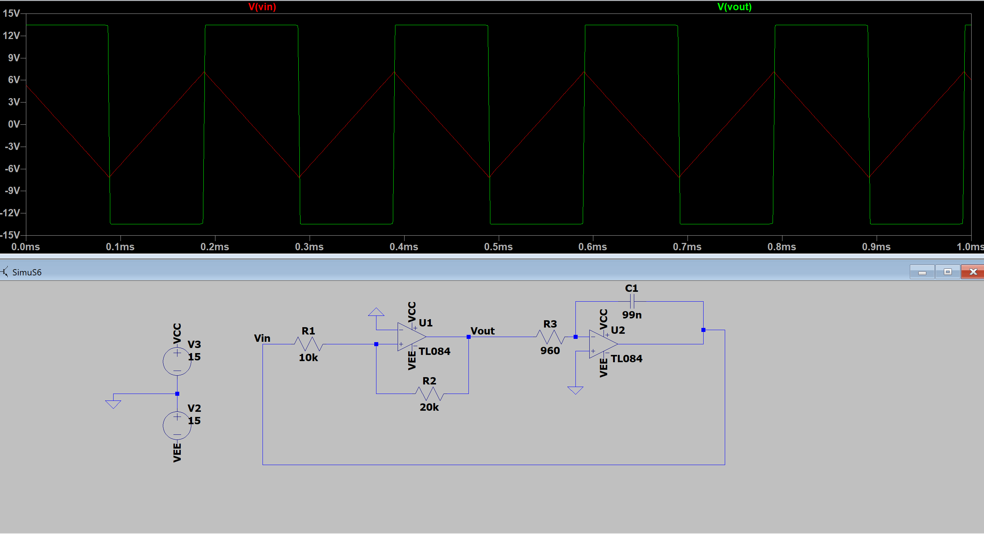Click the Vin net label
This screenshot has width=984, height=534.
[262, 338]
